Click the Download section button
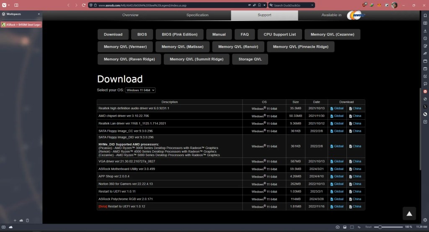Screen dimensions: 429x232 point(113,34)
